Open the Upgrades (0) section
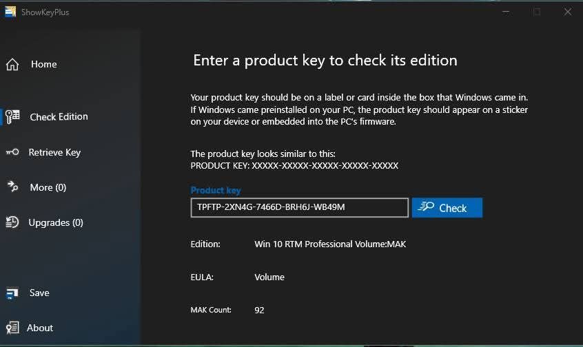The image size is (583, 347). [56, 222]
